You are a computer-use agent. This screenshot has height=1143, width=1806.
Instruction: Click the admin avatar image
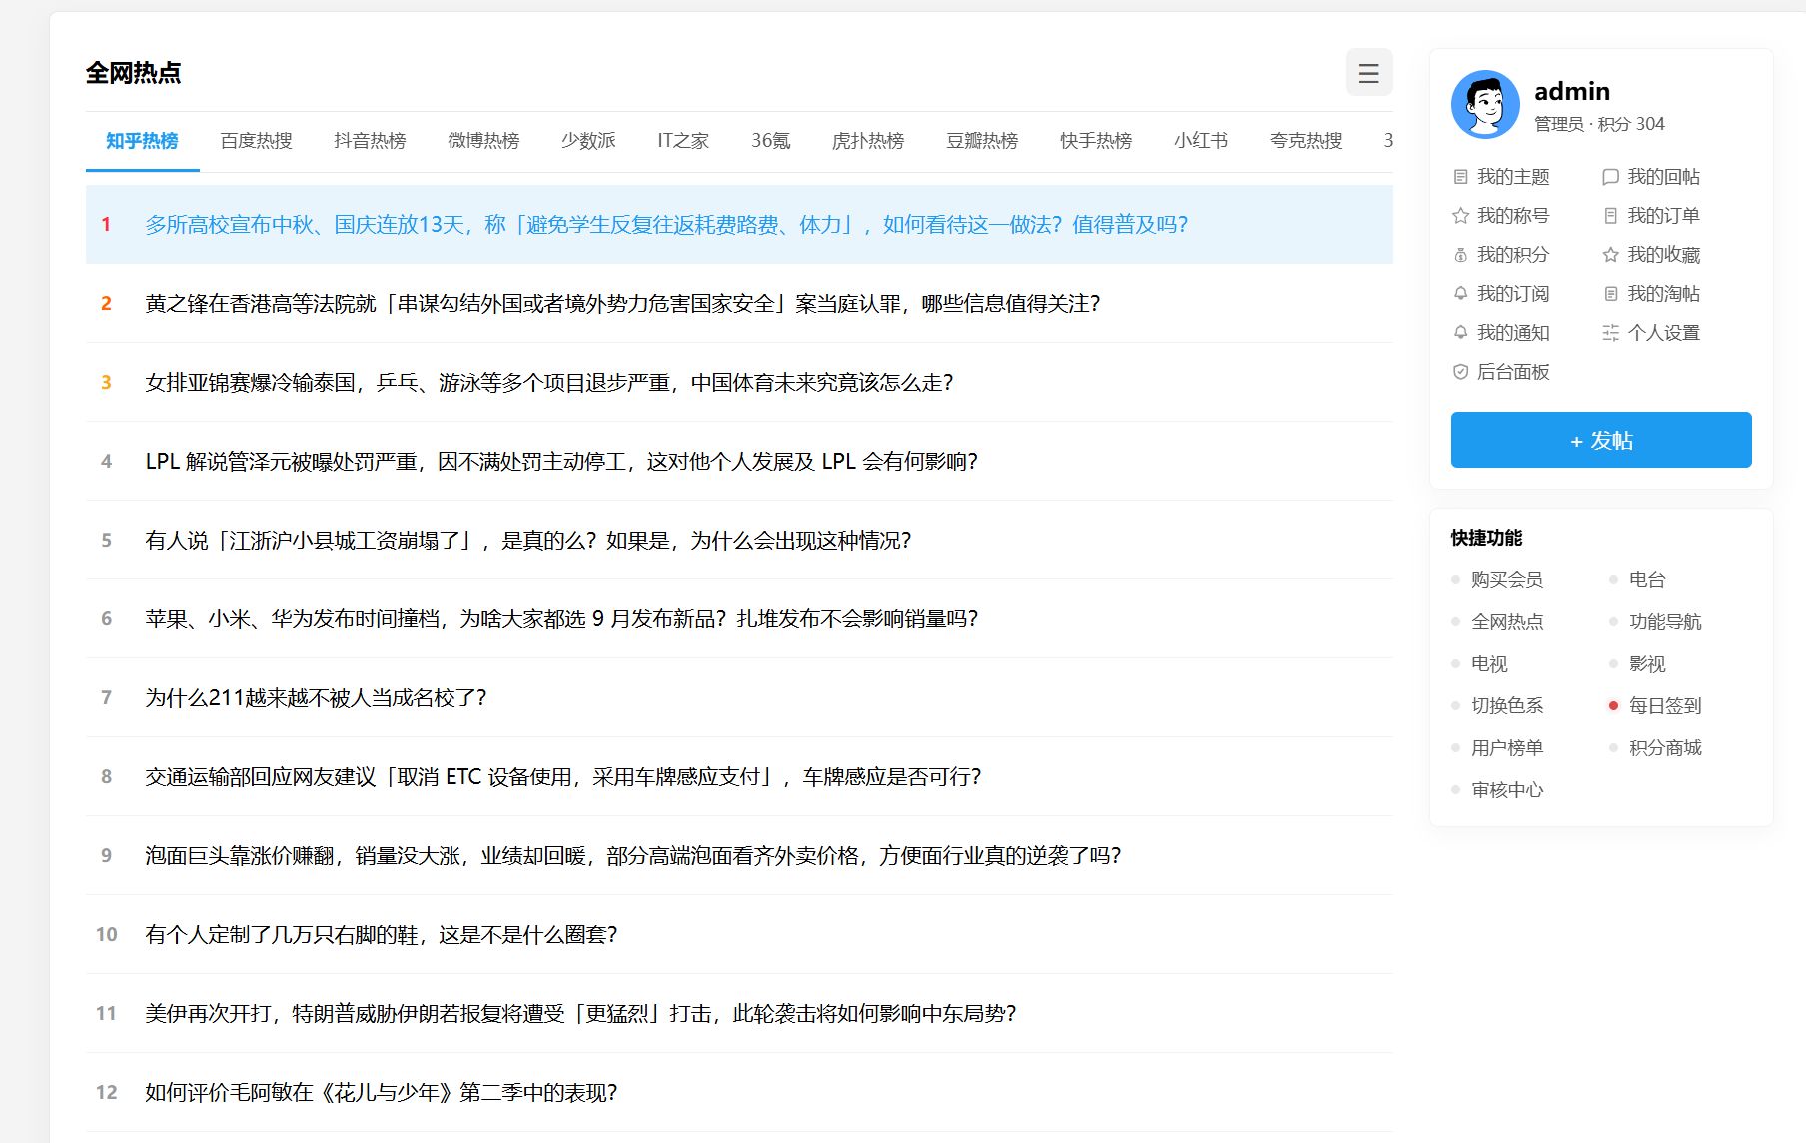pos(1485,104)
